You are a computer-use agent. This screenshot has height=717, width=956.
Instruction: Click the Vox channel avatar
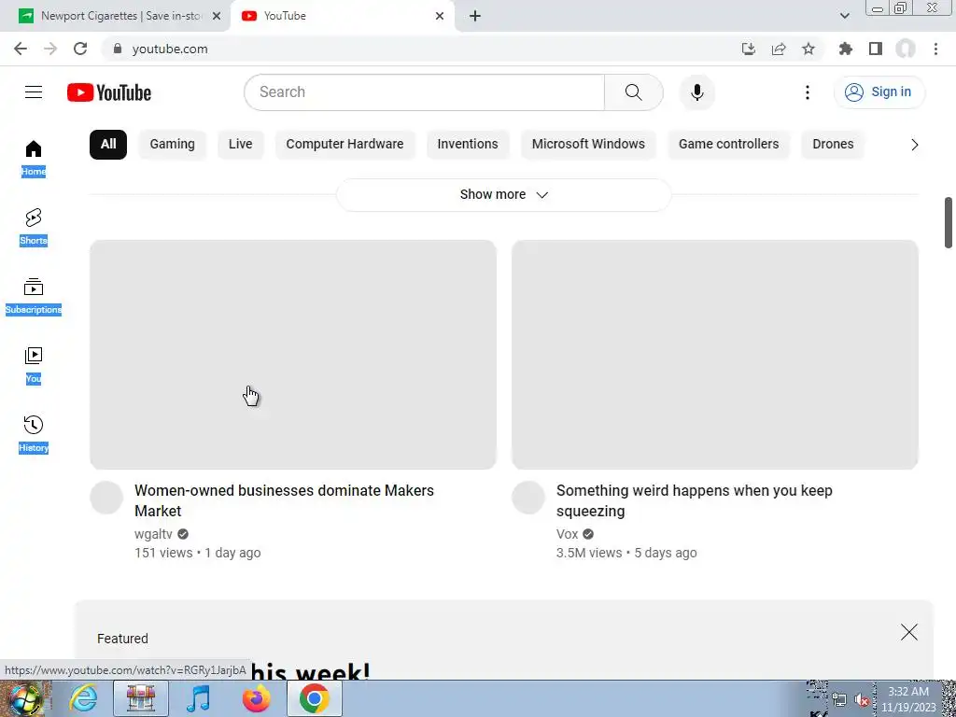pos(528,498)
